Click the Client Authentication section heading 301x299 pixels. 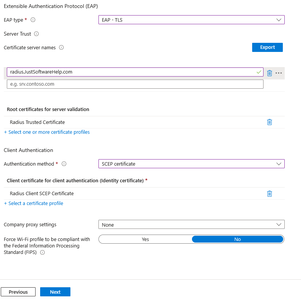28,150
